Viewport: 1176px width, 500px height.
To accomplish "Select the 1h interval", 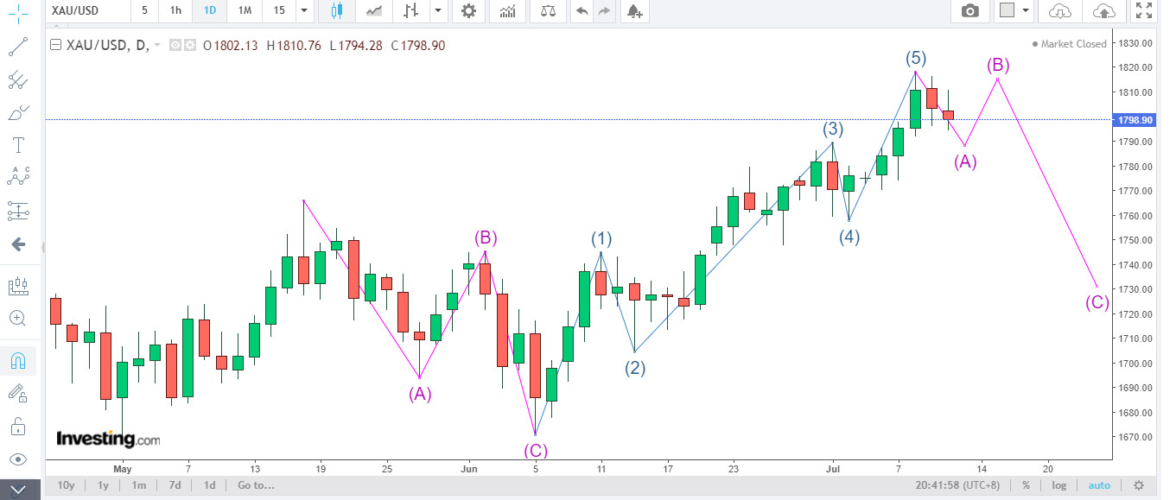I will tap(176, 11).
